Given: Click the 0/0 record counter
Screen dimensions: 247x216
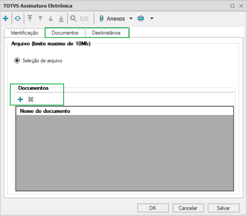Looking at the screenshot, I should click(x=84, y=19).
